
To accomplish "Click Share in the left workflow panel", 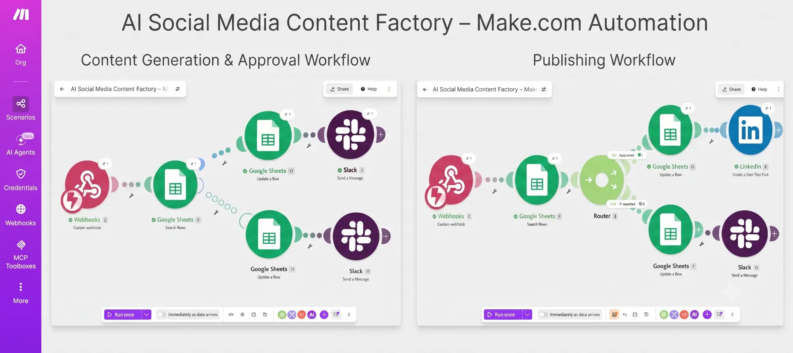I will 340,89.
